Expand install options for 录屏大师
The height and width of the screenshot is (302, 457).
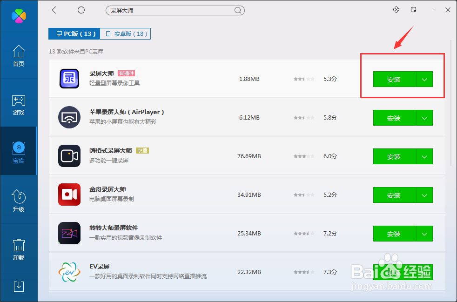(424, 79)
